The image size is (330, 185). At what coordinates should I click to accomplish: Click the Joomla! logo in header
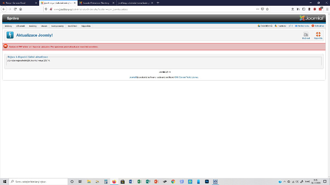point(312,18)
